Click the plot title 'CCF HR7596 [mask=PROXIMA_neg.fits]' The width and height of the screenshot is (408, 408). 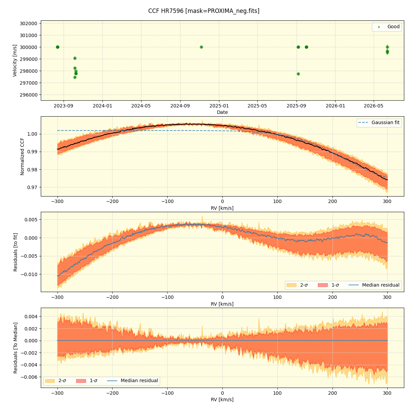click(204, 11)
